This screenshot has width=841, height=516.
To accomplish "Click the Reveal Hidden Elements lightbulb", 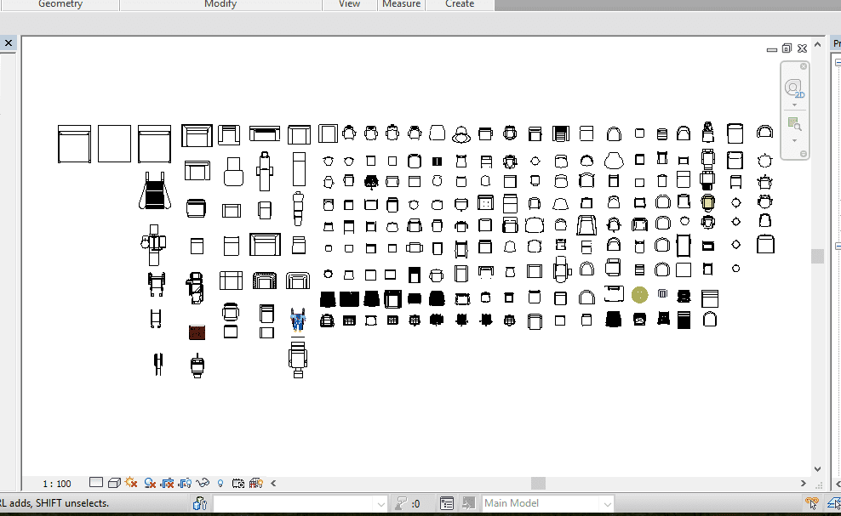I will pyautogui.click(x=220, y=483).
